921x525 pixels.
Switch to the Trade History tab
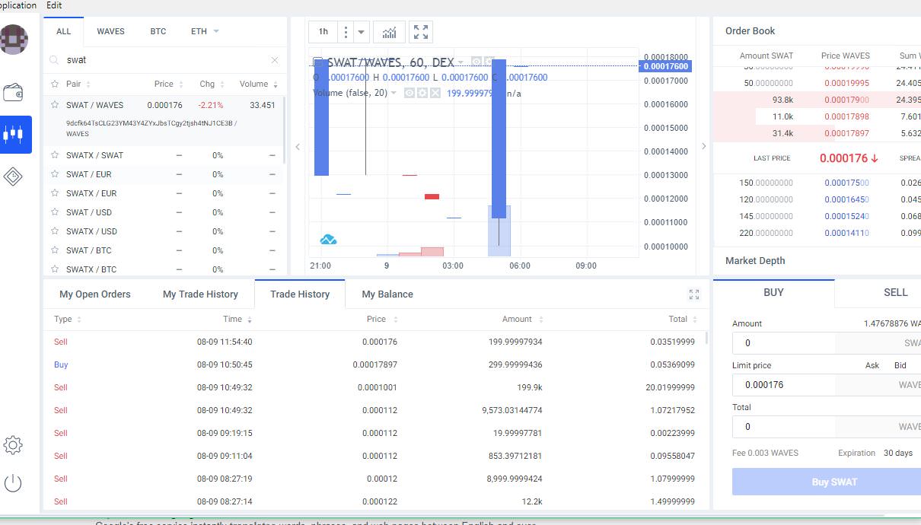point(300,294)
